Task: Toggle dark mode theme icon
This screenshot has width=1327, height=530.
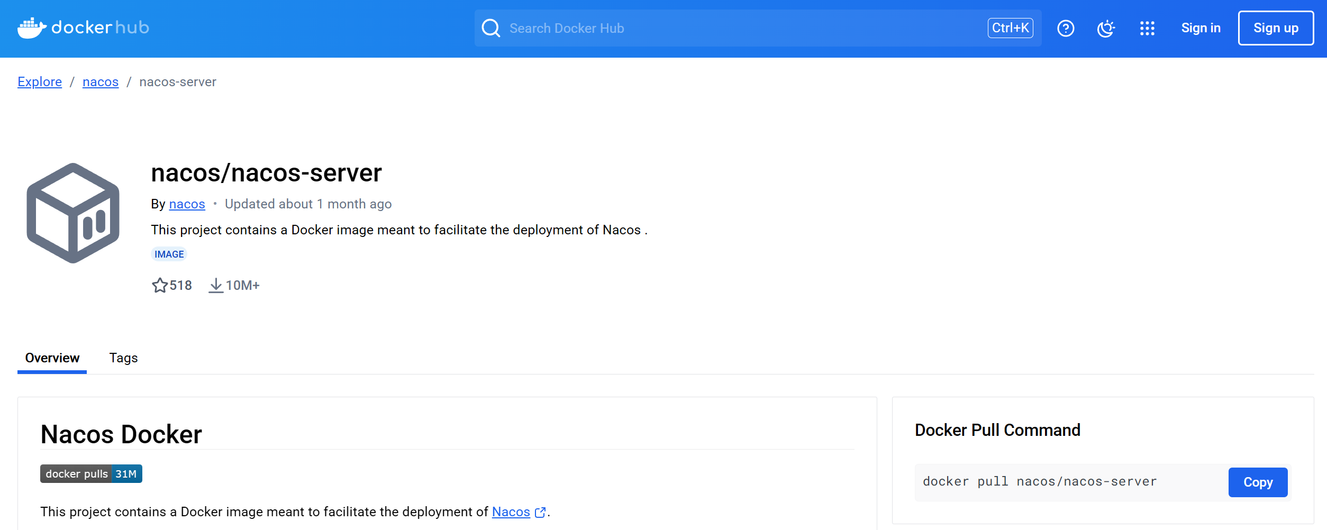Action: 1106,28
